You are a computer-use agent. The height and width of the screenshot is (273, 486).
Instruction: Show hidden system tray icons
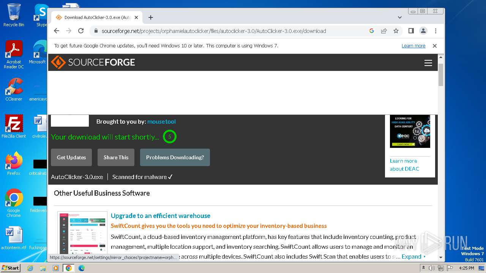[424, 268]
